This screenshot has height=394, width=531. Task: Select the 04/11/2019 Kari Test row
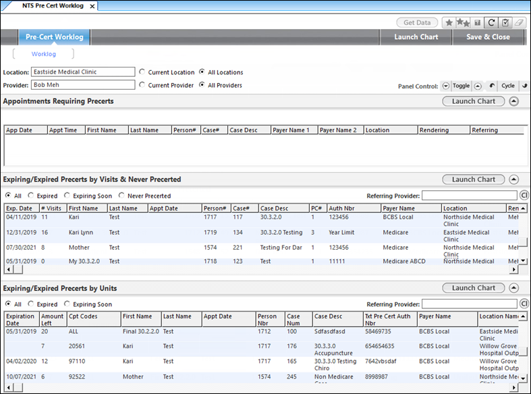click(x=261, y=221)
